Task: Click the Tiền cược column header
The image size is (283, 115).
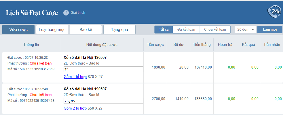Action: pos(155,44)
